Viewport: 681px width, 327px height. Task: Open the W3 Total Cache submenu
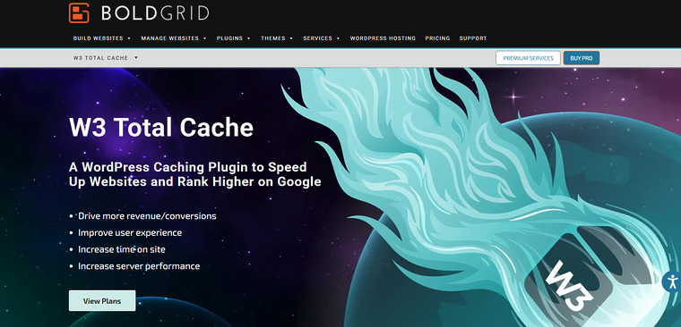(100, 57)
